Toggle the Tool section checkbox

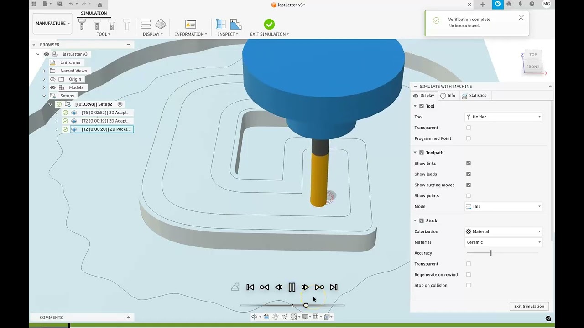422,106
